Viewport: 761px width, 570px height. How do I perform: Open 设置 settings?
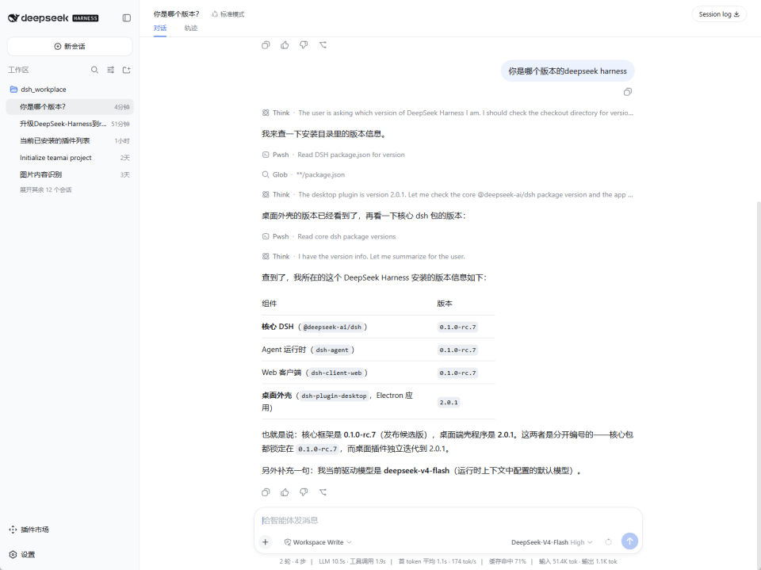(x=22, y=554)
